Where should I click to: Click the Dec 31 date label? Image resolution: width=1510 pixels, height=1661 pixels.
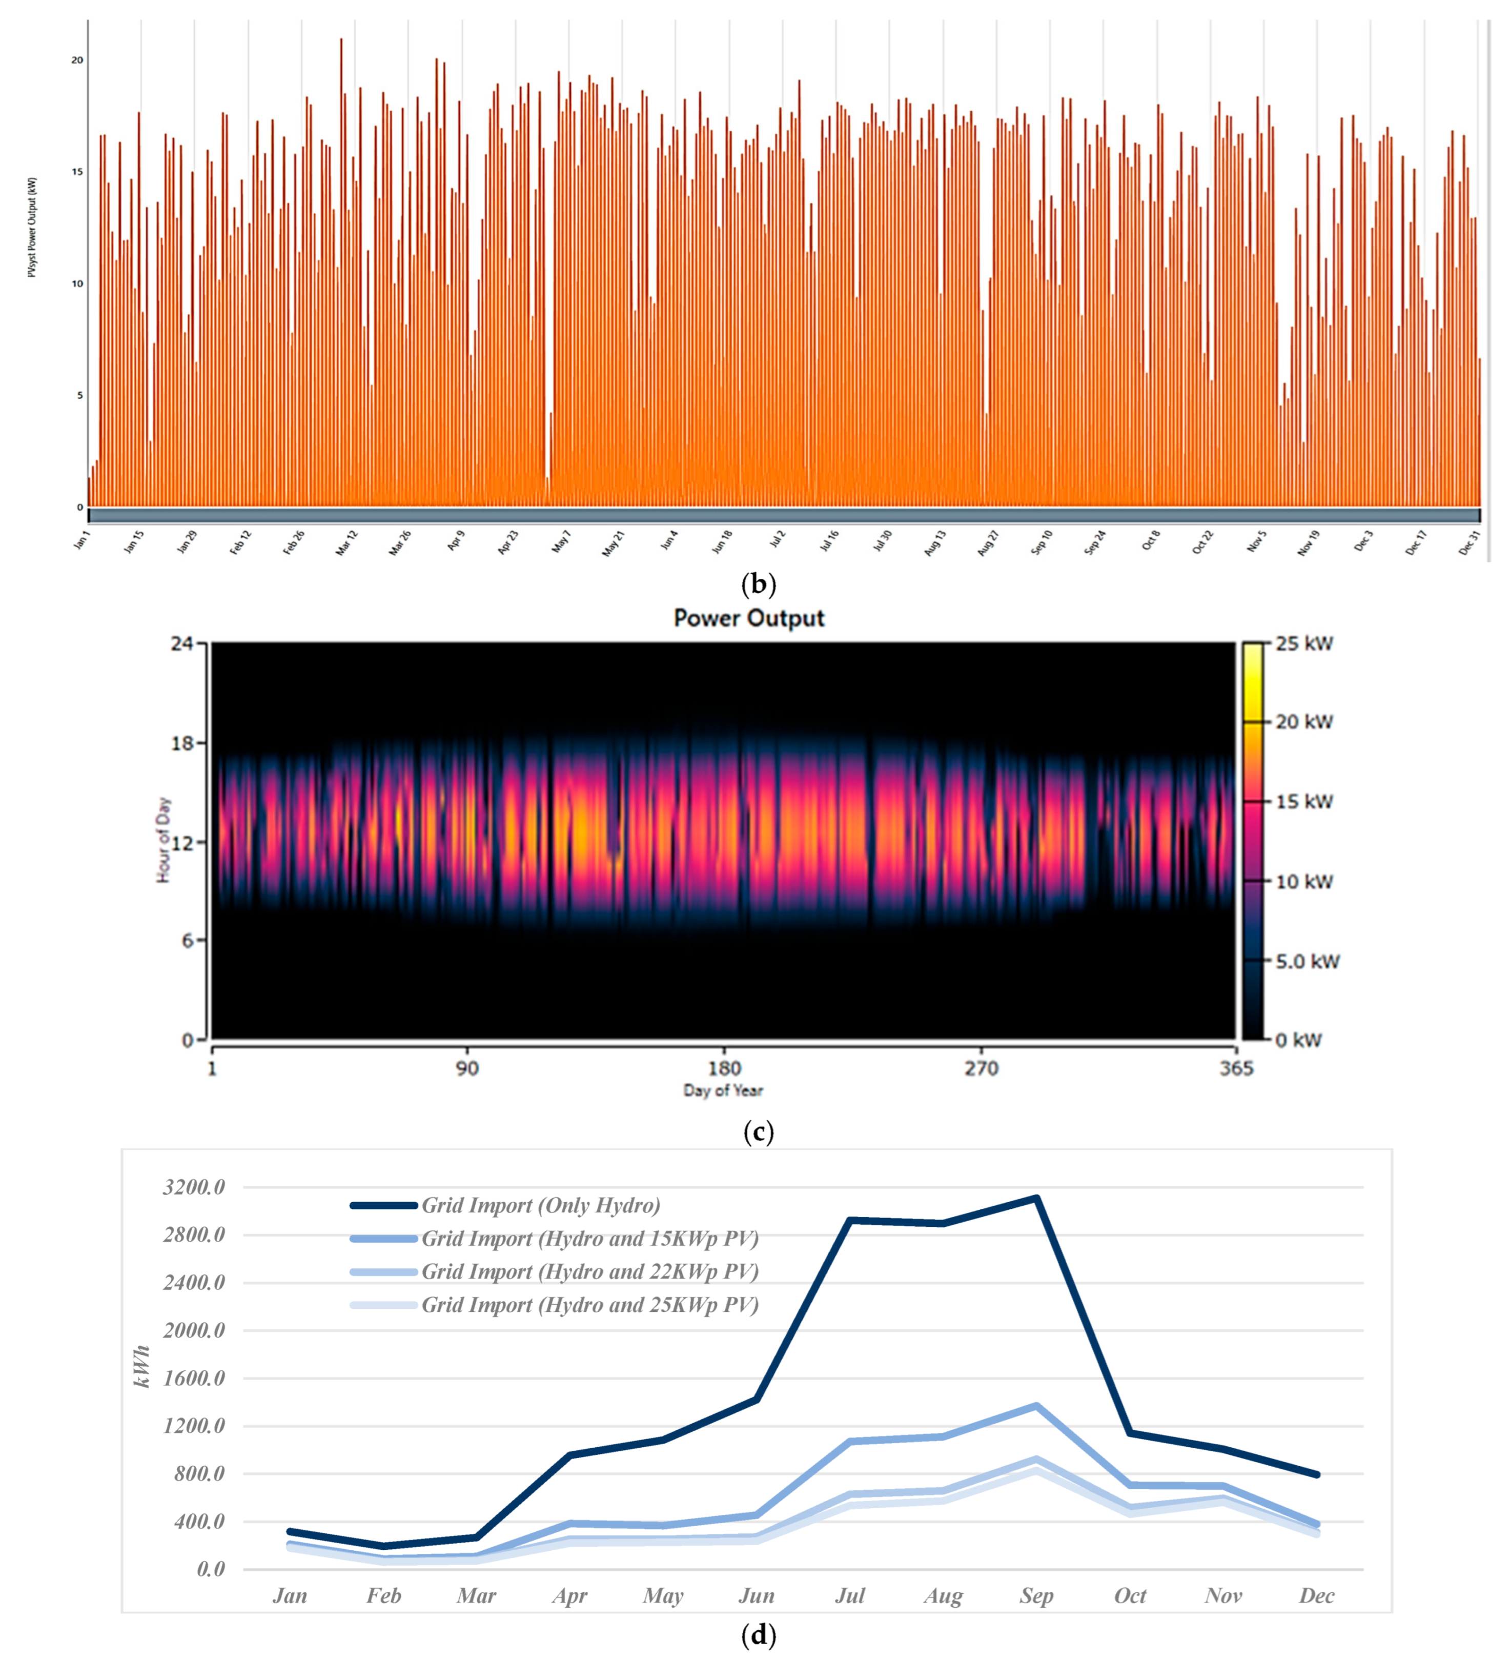coord(1469,542)
